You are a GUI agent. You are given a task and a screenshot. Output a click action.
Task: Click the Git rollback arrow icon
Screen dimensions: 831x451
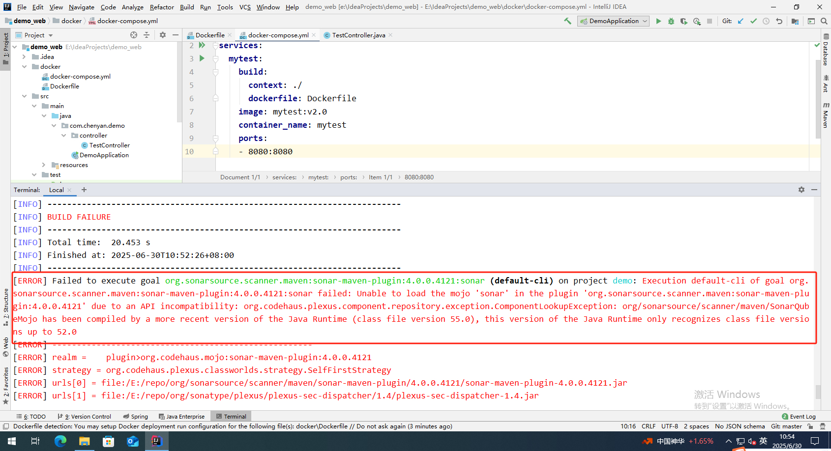click(x=779, y=21)
